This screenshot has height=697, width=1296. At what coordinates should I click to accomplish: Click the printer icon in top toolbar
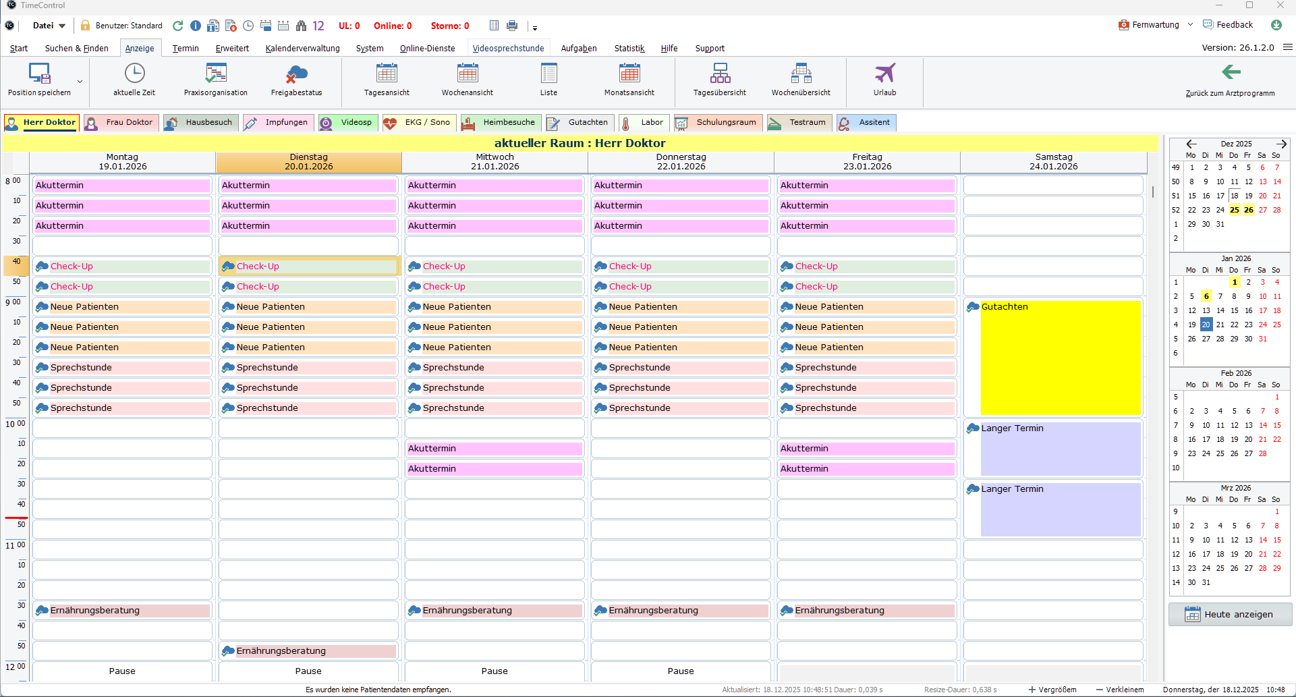(x=512, y=26)
